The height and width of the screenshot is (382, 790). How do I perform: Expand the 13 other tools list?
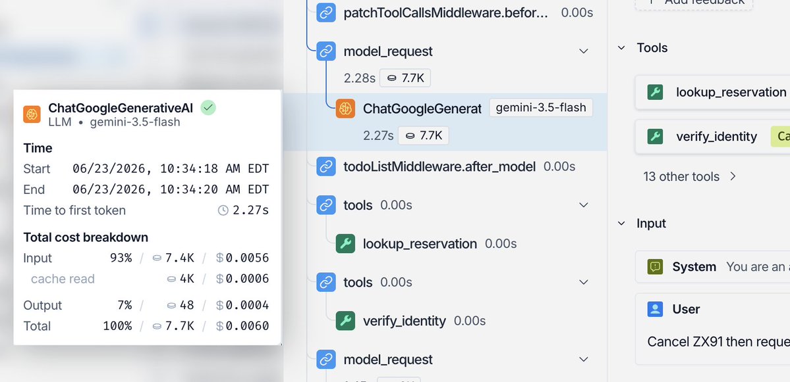pyautogui.click(x=689, y=176)
